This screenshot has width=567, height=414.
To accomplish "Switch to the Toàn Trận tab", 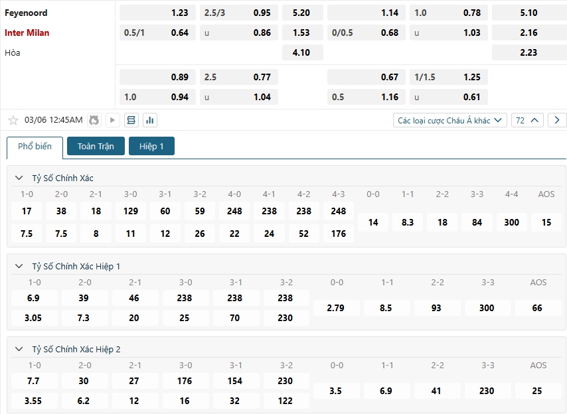I will coord(96,146).
